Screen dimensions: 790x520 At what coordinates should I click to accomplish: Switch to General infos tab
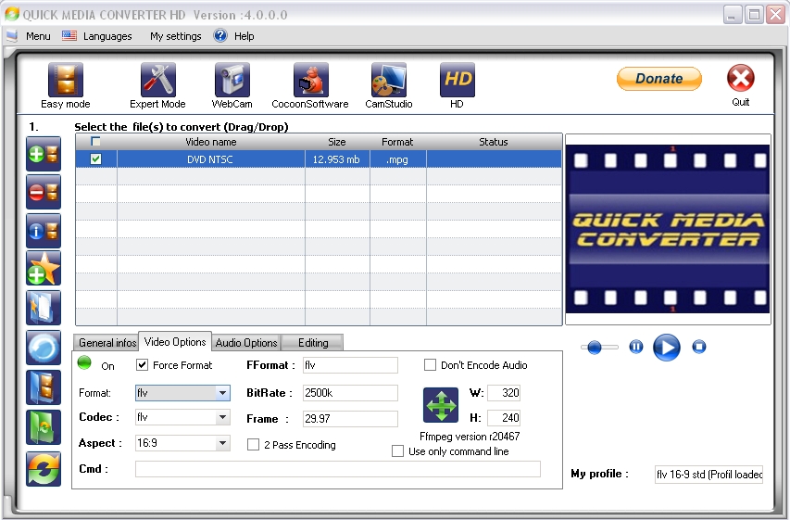pyautogui.click(x=107, y=342)
